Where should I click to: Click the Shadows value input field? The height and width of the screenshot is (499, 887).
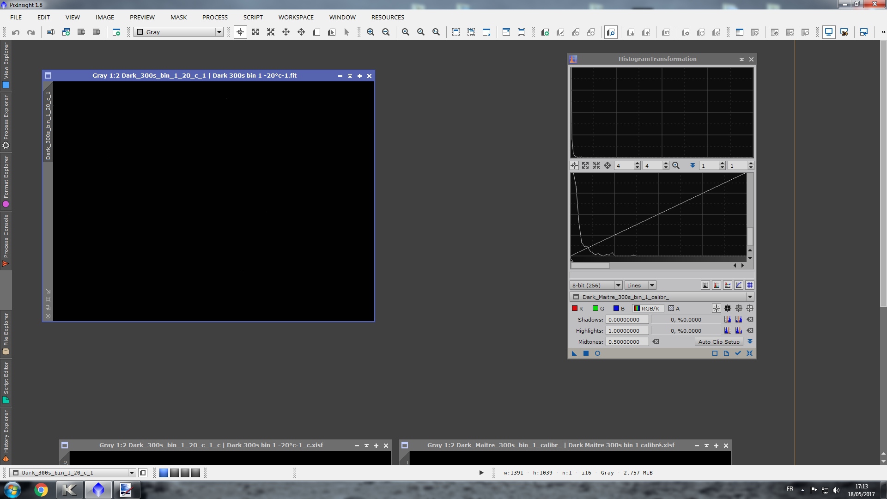point(627,320)
